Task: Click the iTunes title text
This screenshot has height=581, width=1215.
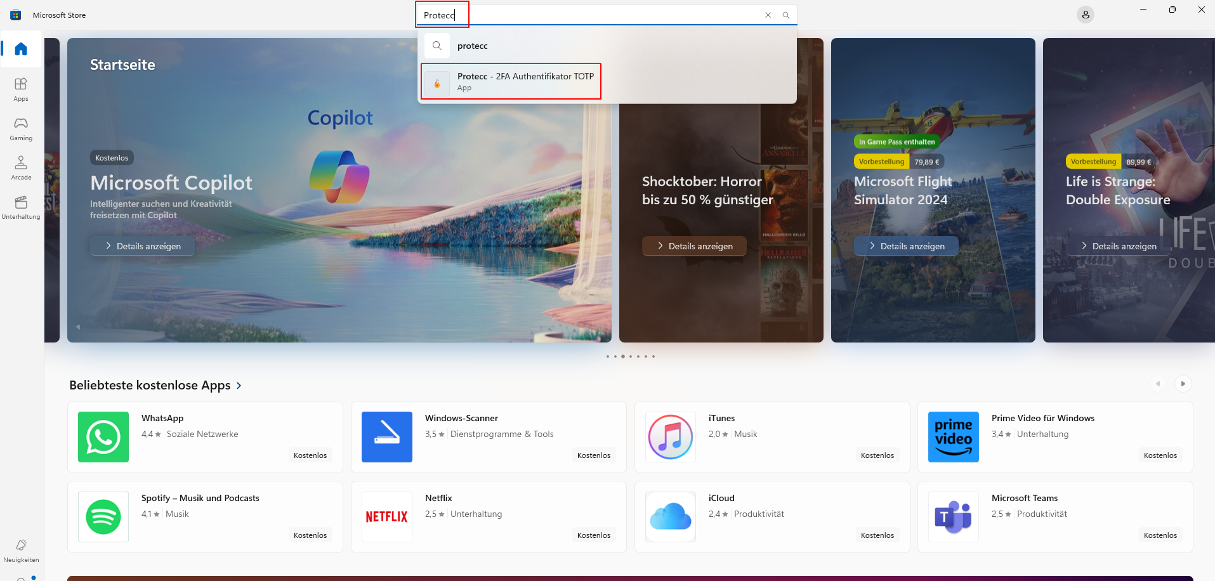Action: pyautogui.click(x=721, y=418)
